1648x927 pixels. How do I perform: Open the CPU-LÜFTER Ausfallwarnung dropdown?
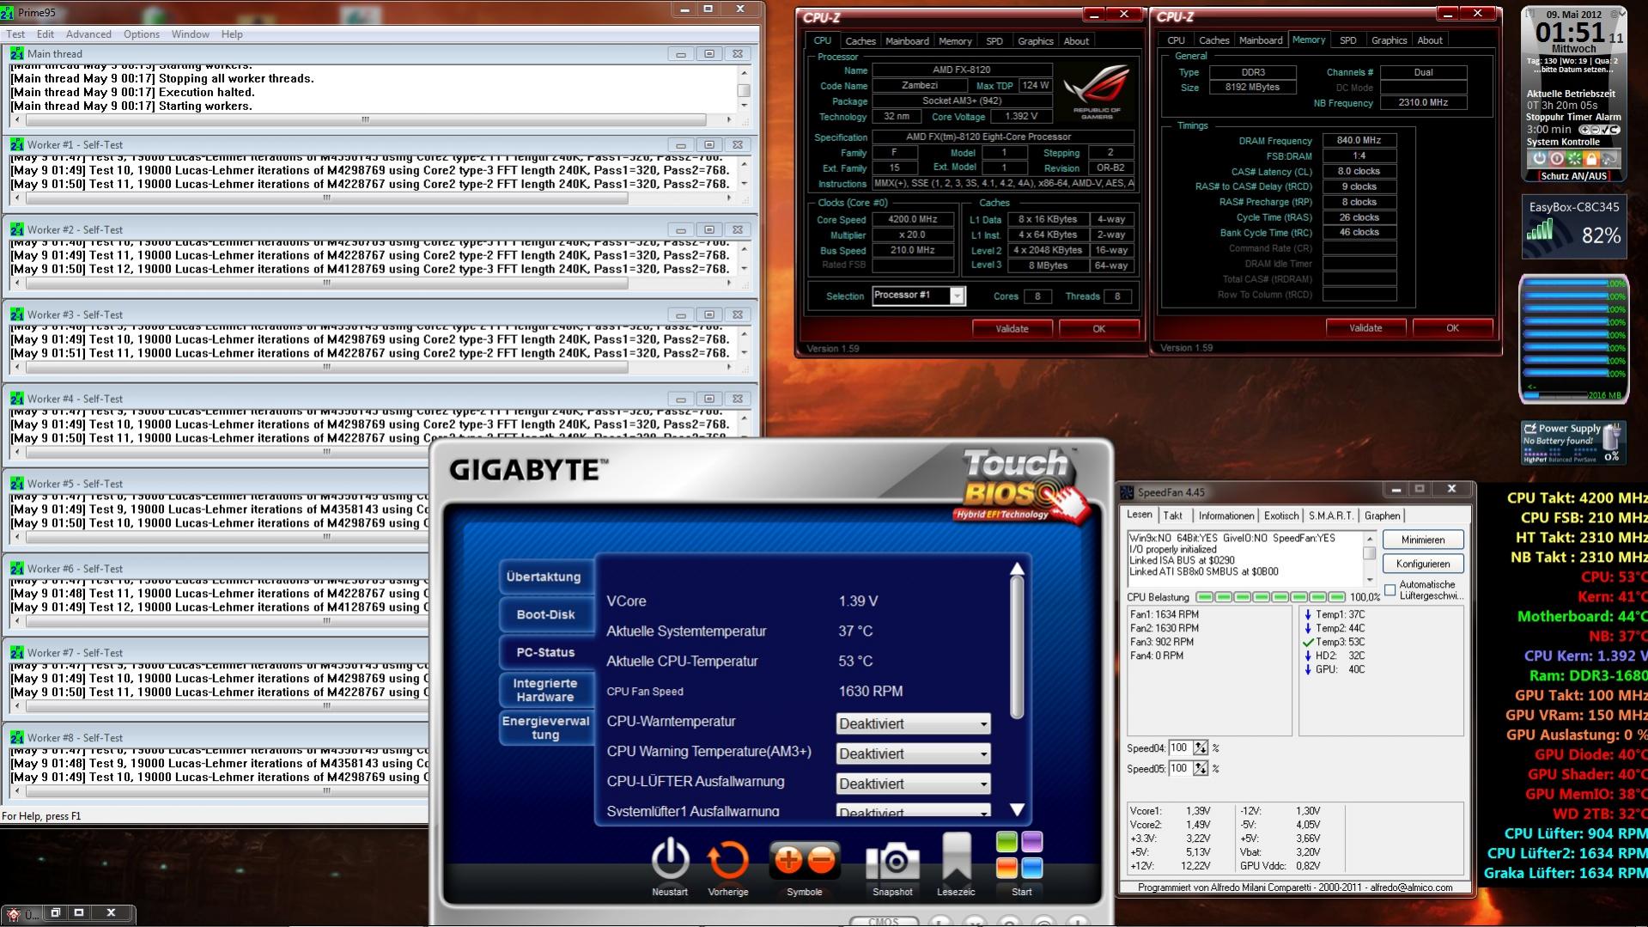point(913,784)
